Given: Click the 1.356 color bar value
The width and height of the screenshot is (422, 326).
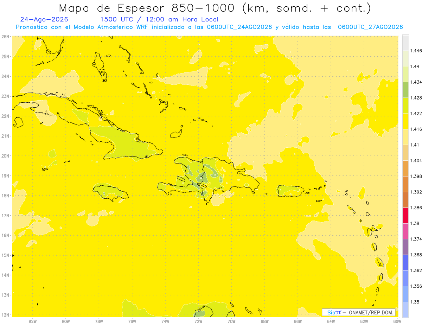Looking at the screenshot, I should point(416,286).
